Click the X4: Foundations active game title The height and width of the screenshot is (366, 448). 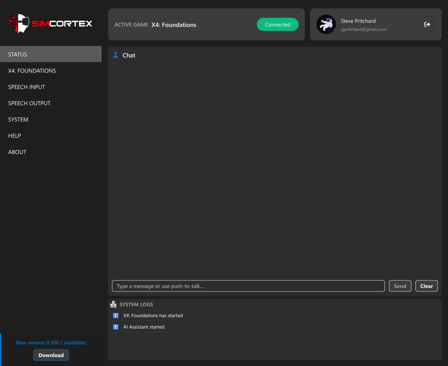pos(174,25)
